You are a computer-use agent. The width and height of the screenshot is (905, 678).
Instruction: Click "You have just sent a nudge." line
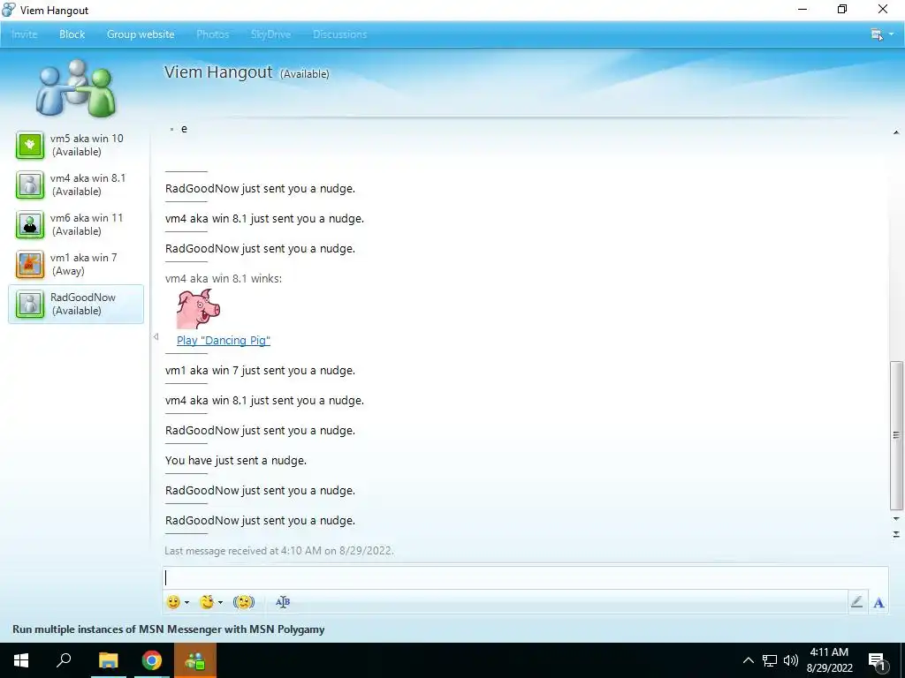point(235,460)
